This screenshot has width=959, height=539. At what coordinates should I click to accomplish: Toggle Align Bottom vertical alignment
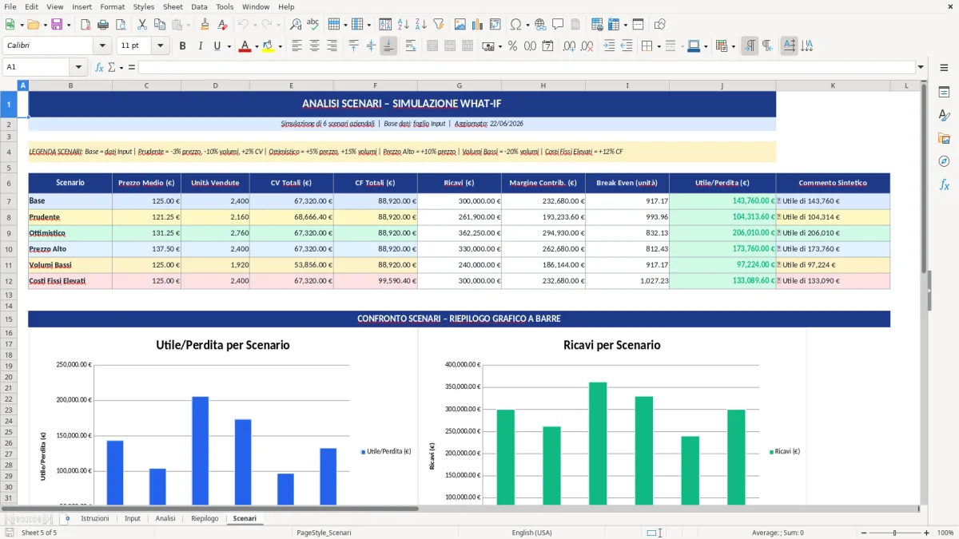(x=388, y=46)
